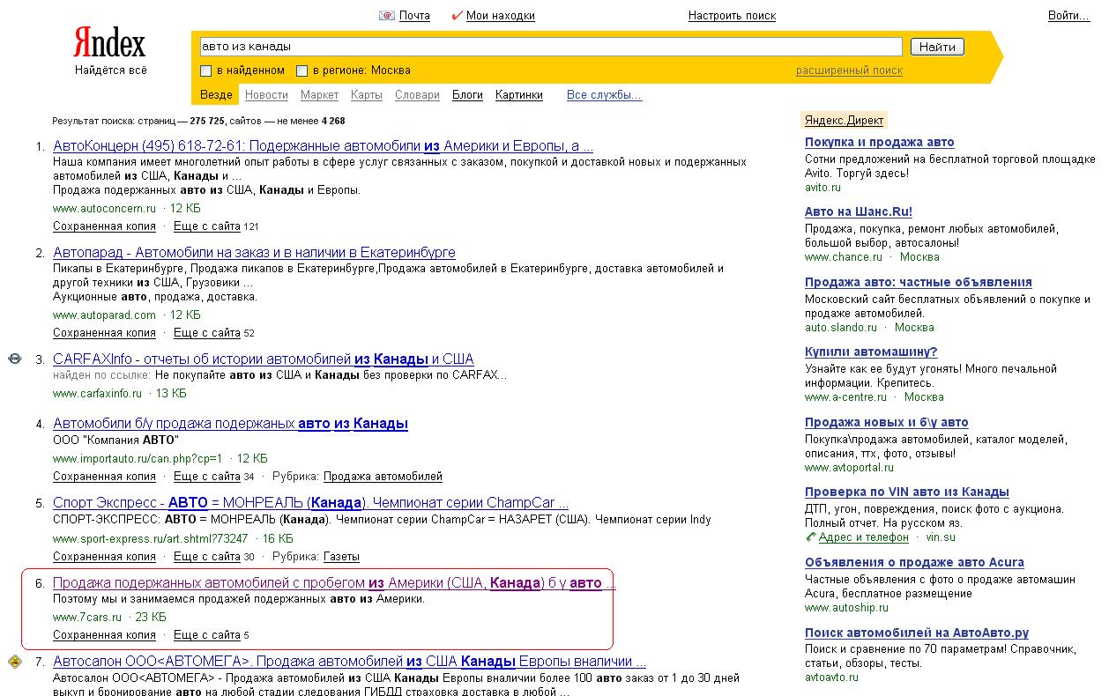The width and height of the screenshot is (1109, 696).
Task: Enable the 'в регионе: Москва' checkbox
Action: (x=301, y=70)
